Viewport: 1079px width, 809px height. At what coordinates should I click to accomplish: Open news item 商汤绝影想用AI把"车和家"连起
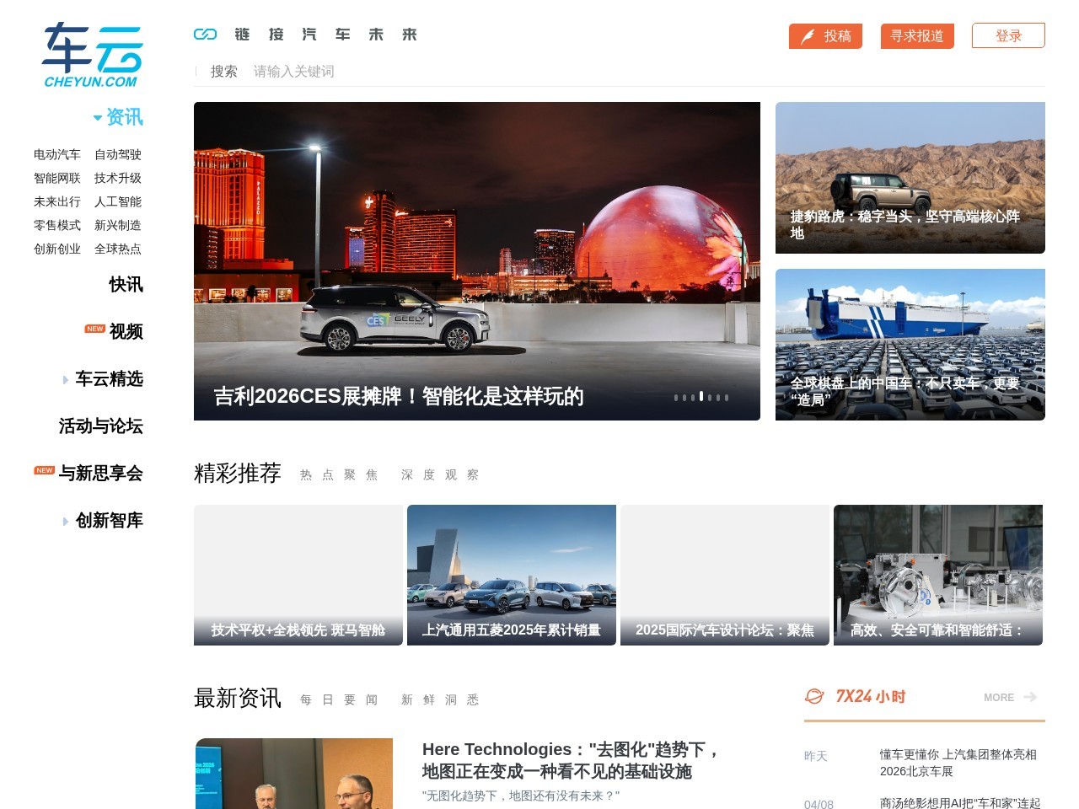[x=960, y=803]
